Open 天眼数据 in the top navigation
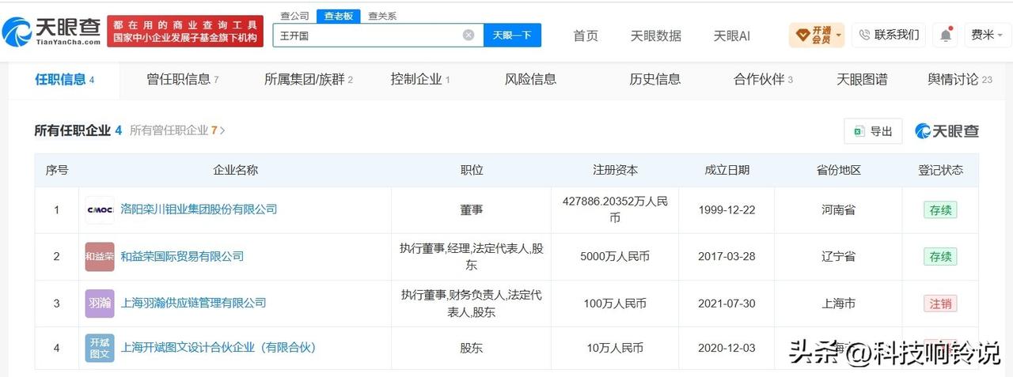 pos(655,36)
